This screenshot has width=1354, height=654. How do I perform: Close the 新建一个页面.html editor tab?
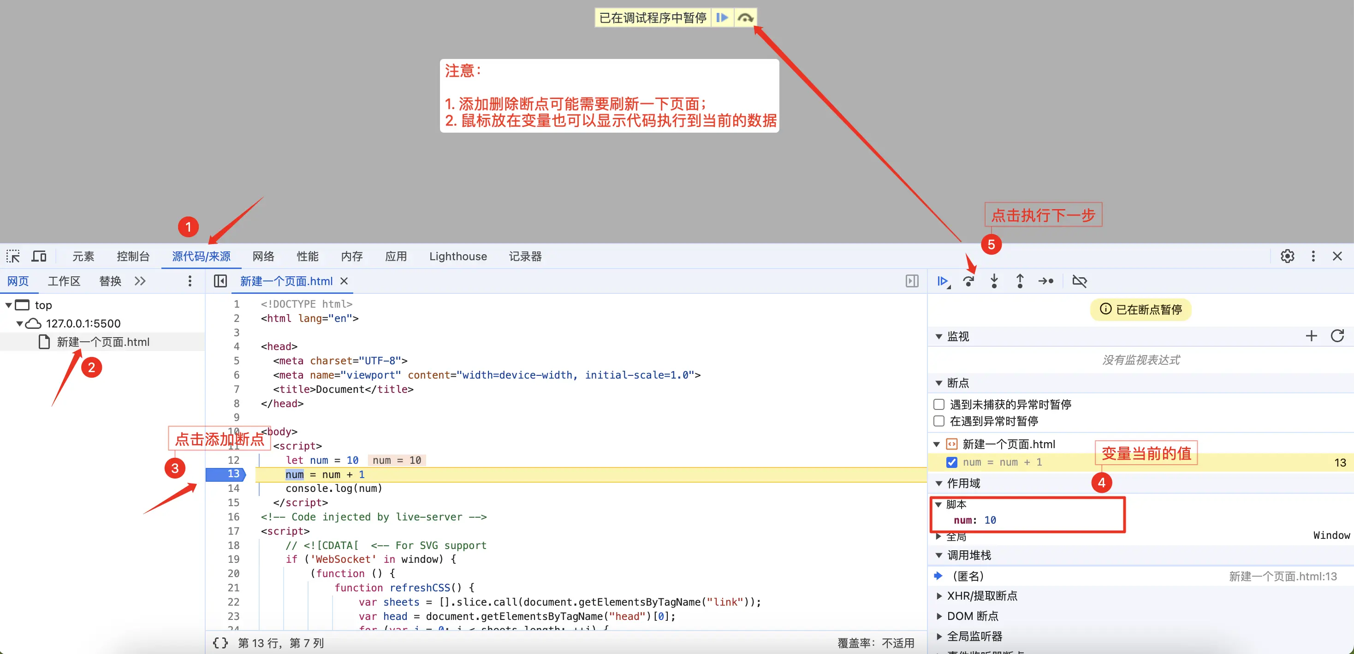[x=344, y=281]
